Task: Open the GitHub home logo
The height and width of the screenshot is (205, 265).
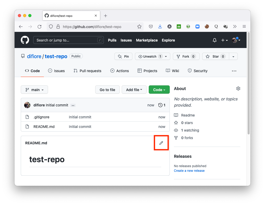Action: pos(25,40)
